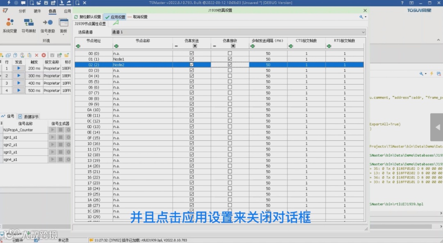The image size is (443, 243).
Task: Select the 仿真 ribbon tab
Action: (52, 11)
